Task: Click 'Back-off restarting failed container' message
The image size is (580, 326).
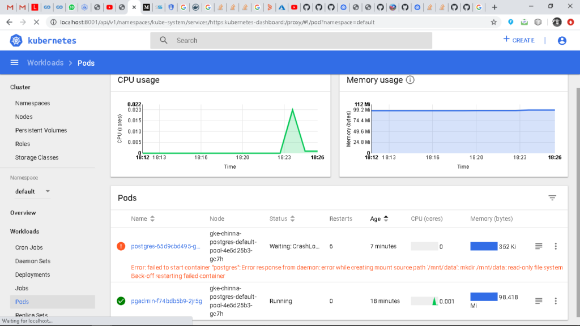Action: tap(178, 276)
